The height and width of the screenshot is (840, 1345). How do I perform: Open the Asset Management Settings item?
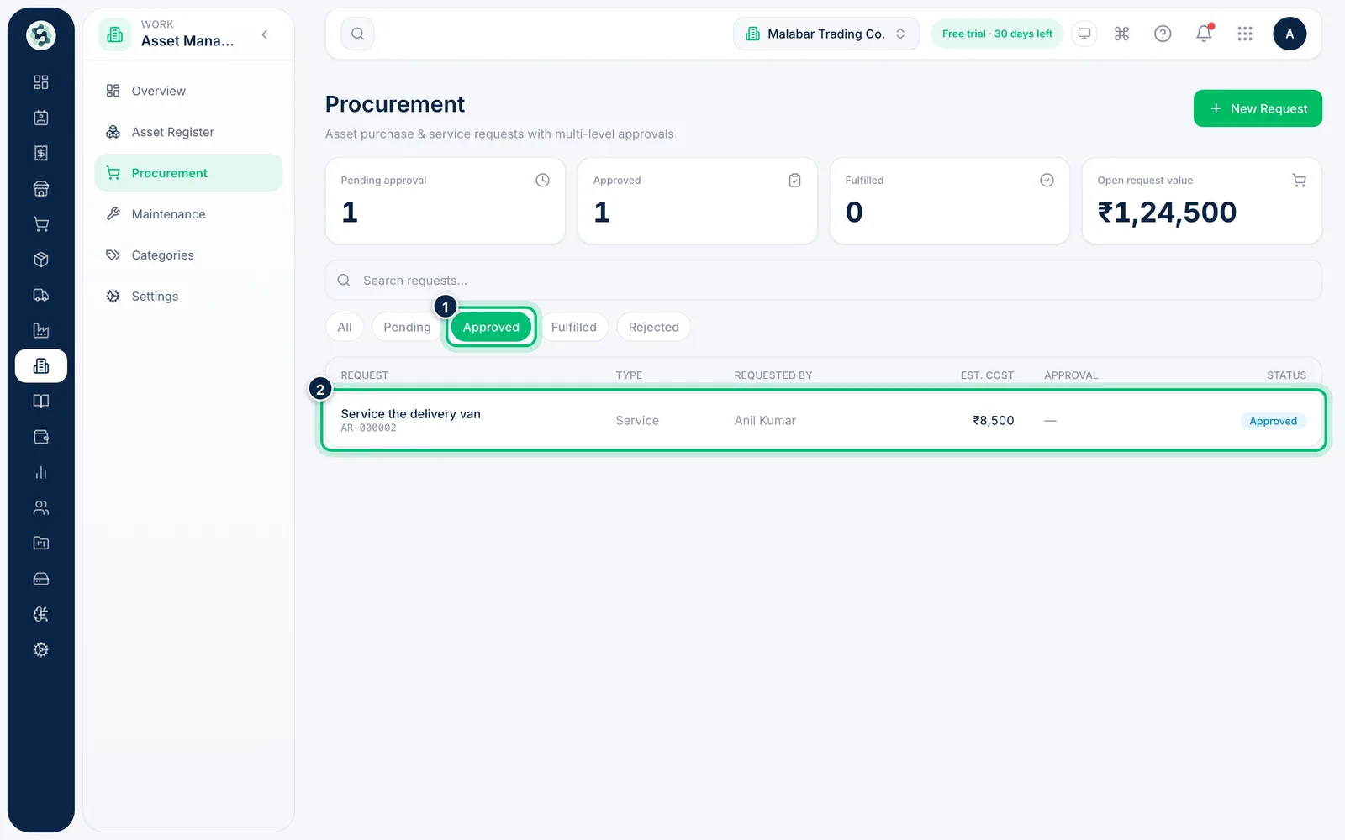pos(188,297)
